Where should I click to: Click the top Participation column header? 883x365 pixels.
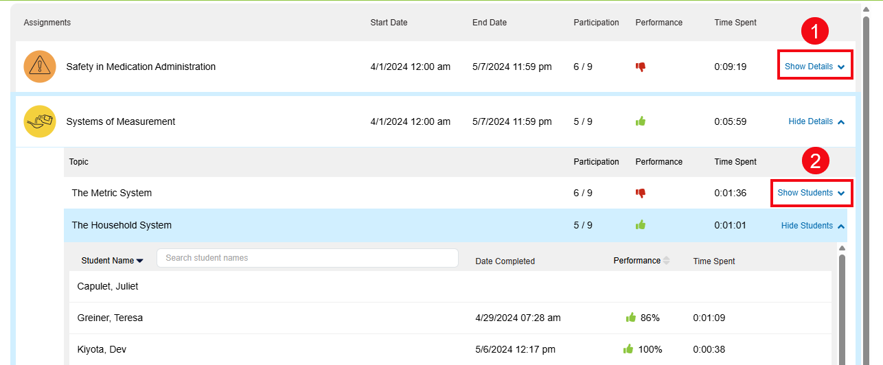pyautogui.click(x=596, y=23)
